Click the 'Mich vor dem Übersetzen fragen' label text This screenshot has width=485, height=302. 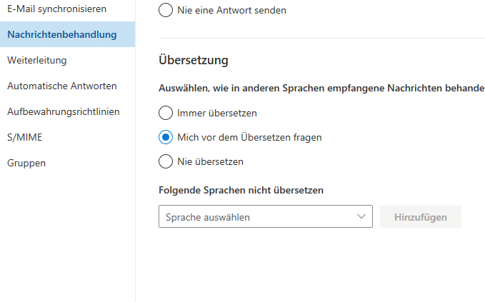pos(249,137)
